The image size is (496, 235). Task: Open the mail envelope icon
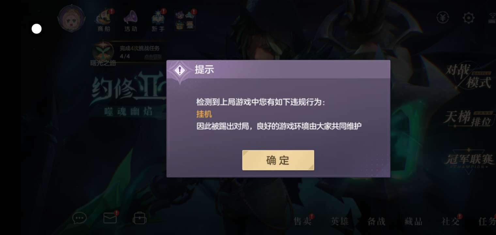(110, 218)
